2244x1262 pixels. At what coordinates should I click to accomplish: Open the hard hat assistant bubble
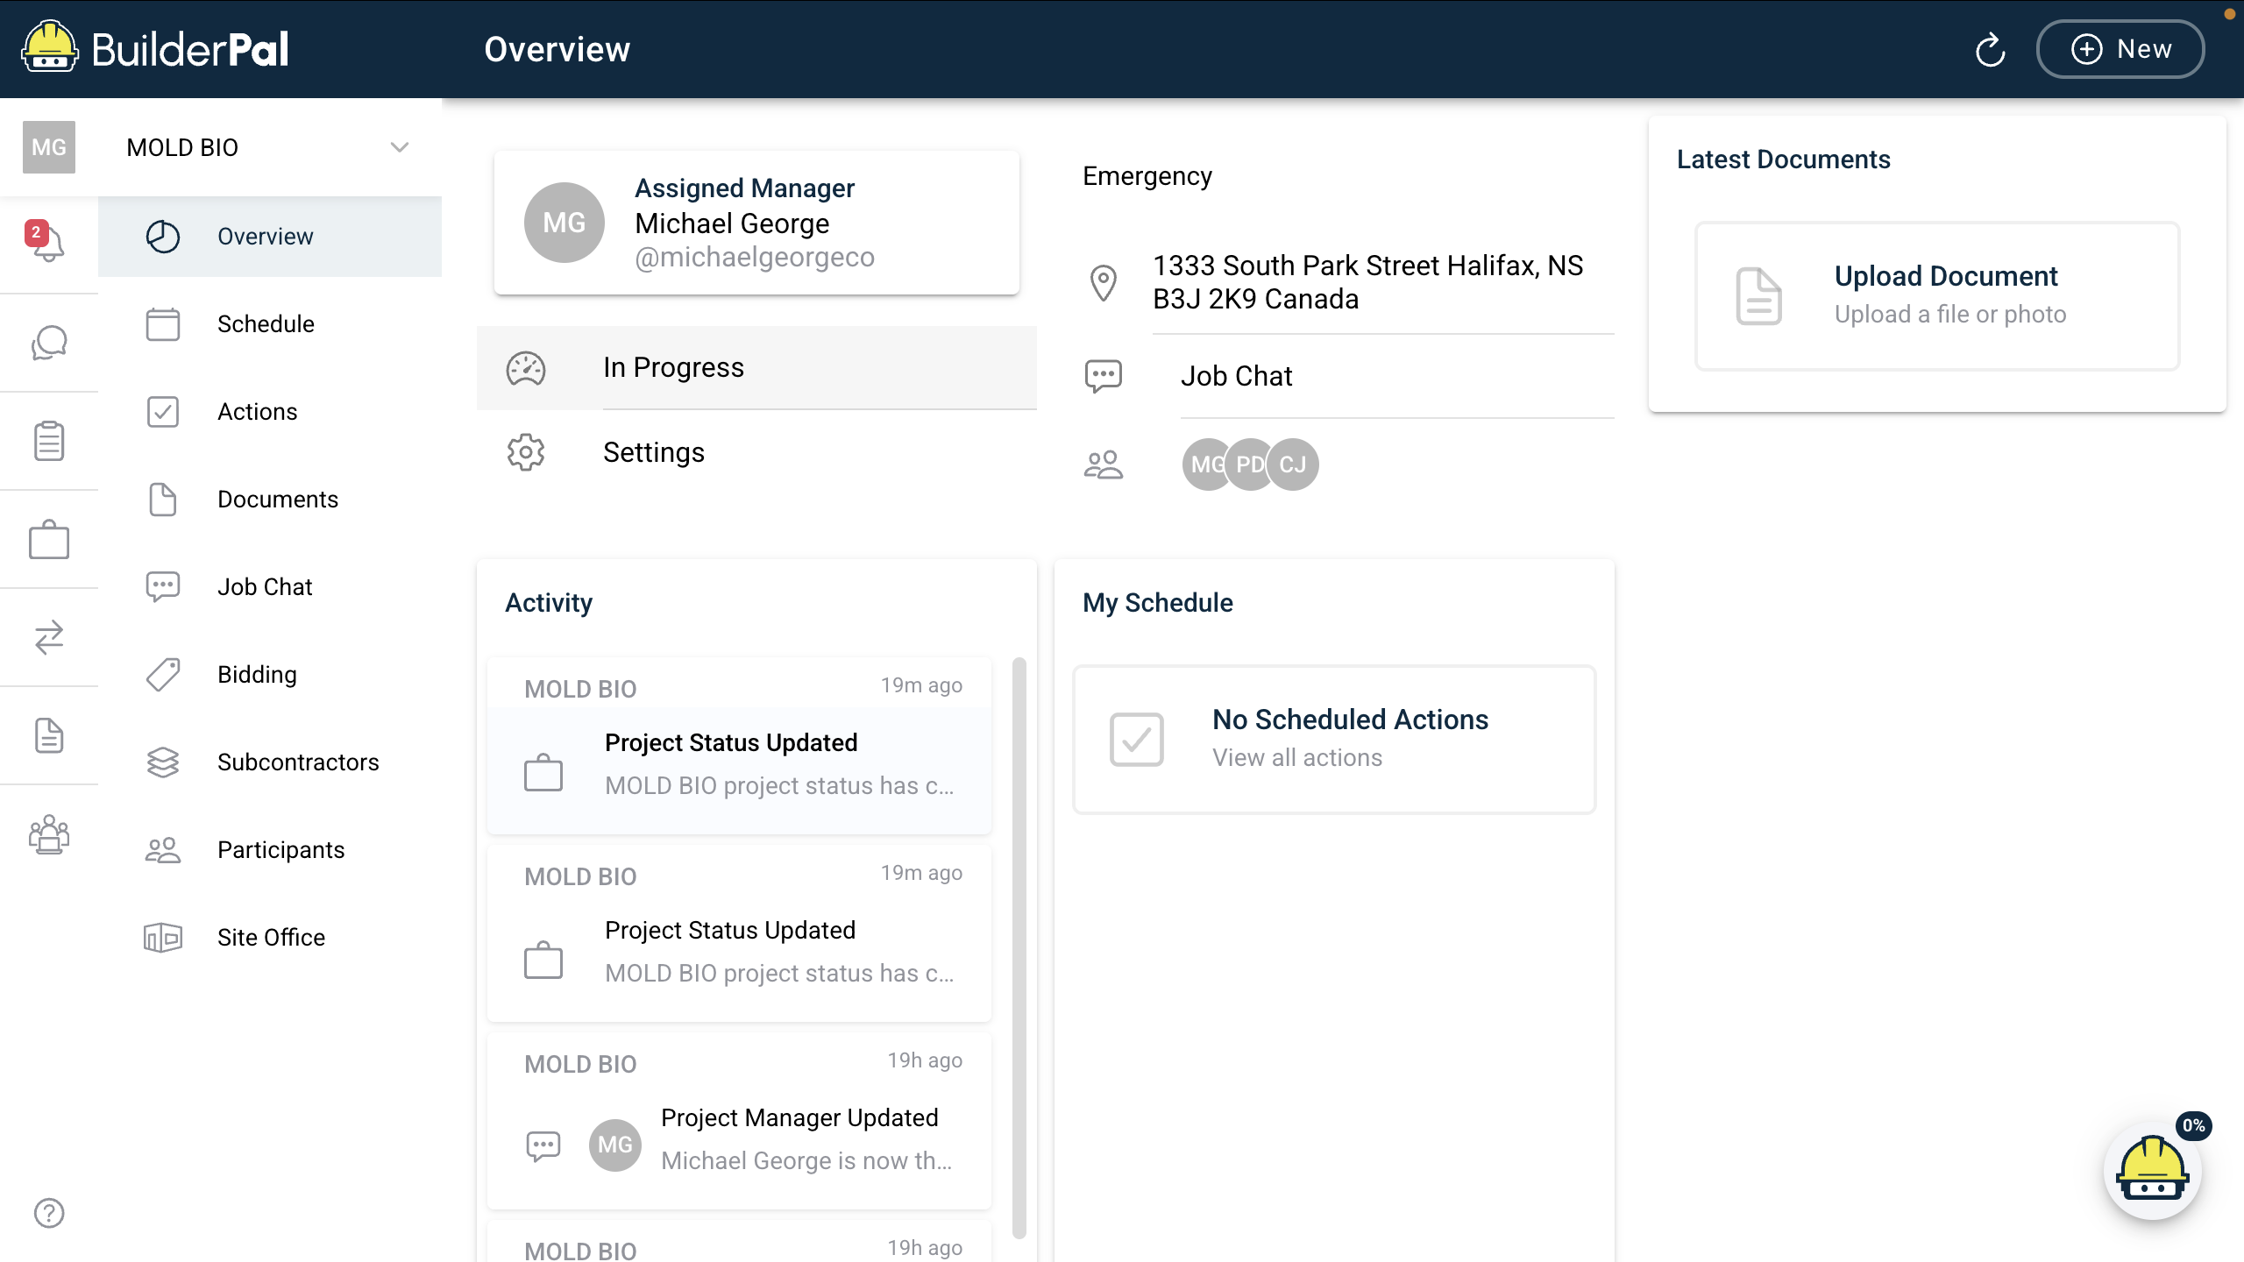tap(2152, 1170)
